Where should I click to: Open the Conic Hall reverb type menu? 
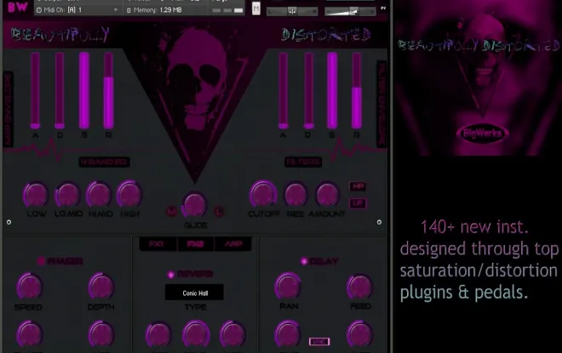click(x=194, y=293)
